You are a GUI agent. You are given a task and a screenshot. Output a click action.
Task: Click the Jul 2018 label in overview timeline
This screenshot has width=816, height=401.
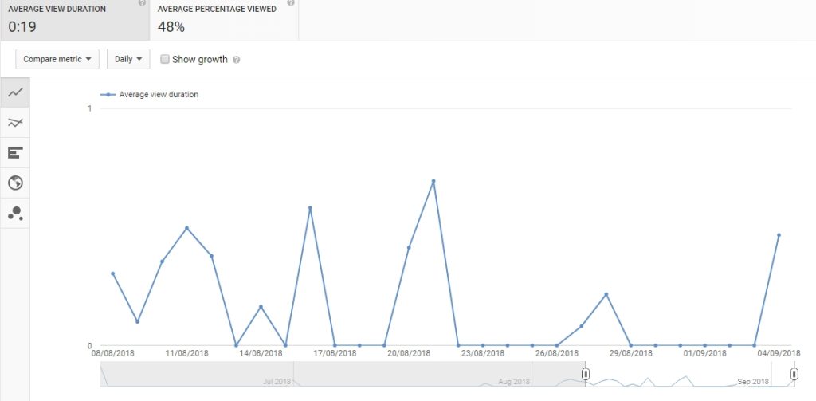277,382
